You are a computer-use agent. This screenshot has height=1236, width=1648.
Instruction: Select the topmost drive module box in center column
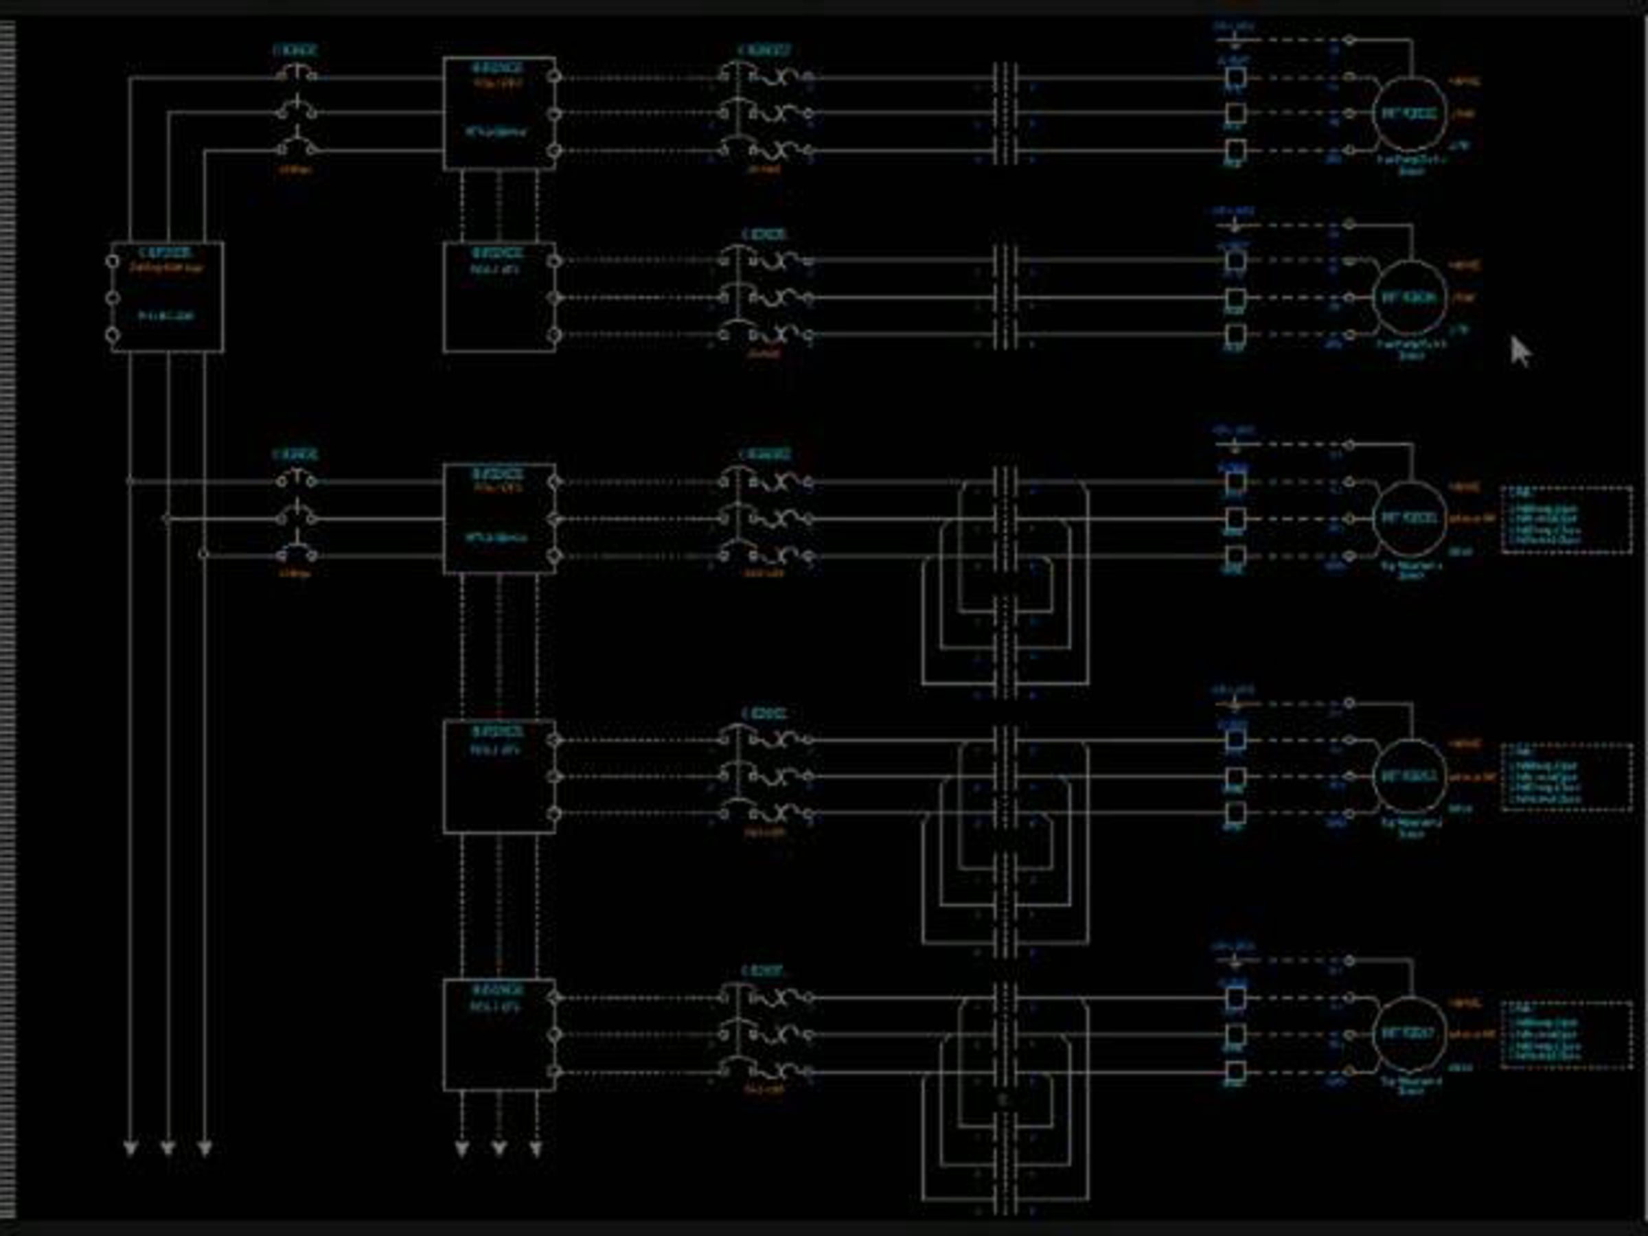coord(501,113)
